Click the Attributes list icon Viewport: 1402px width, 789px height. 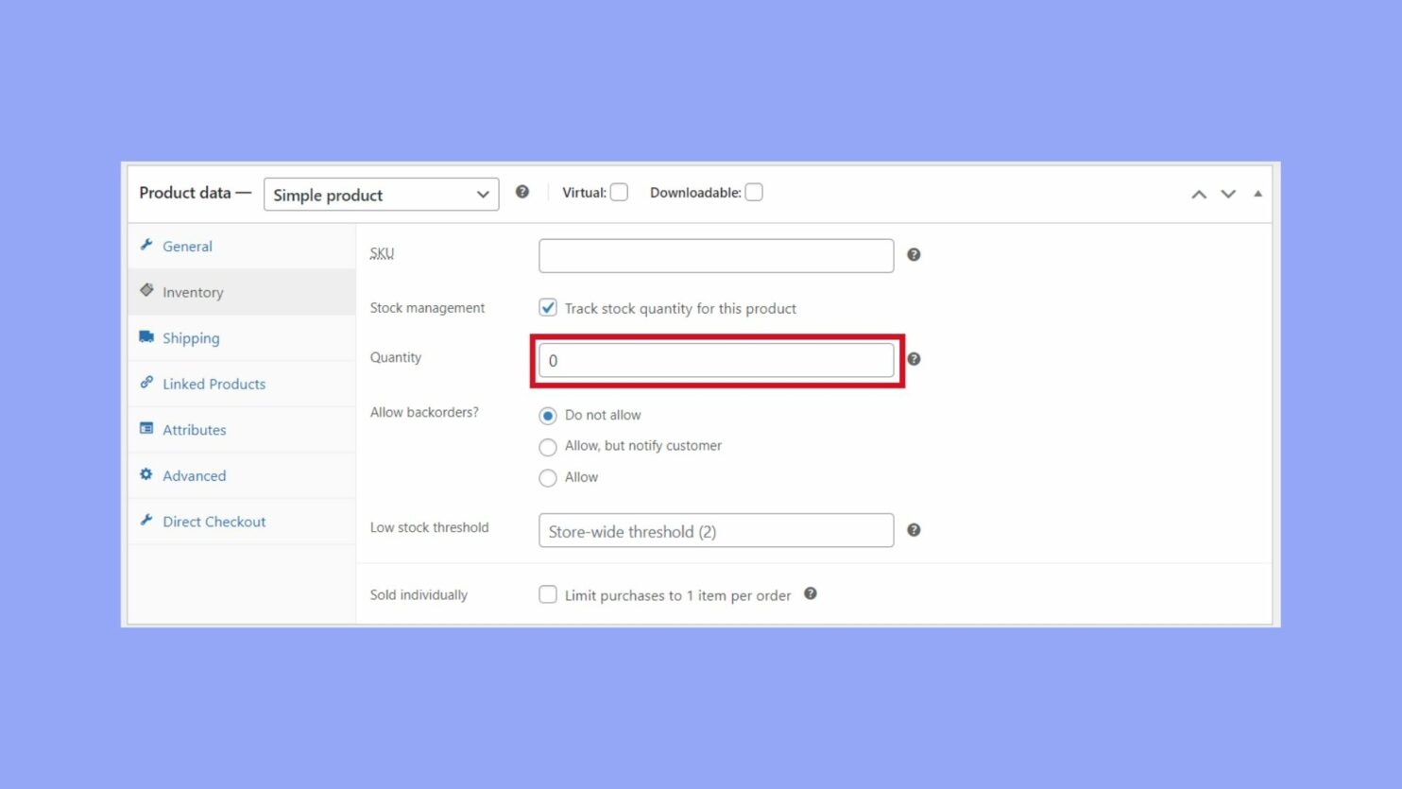tap(146, 428)
